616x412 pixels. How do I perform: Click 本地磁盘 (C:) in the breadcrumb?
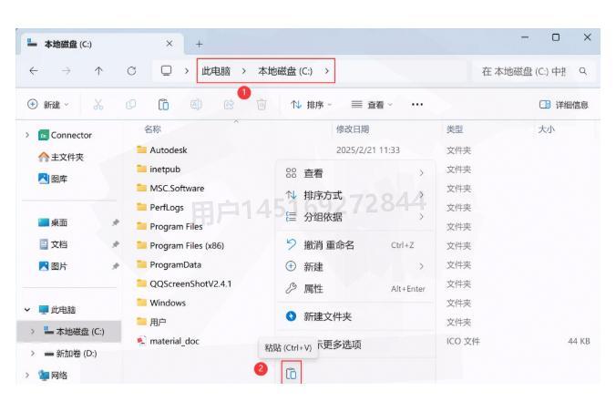click(285, 71)
